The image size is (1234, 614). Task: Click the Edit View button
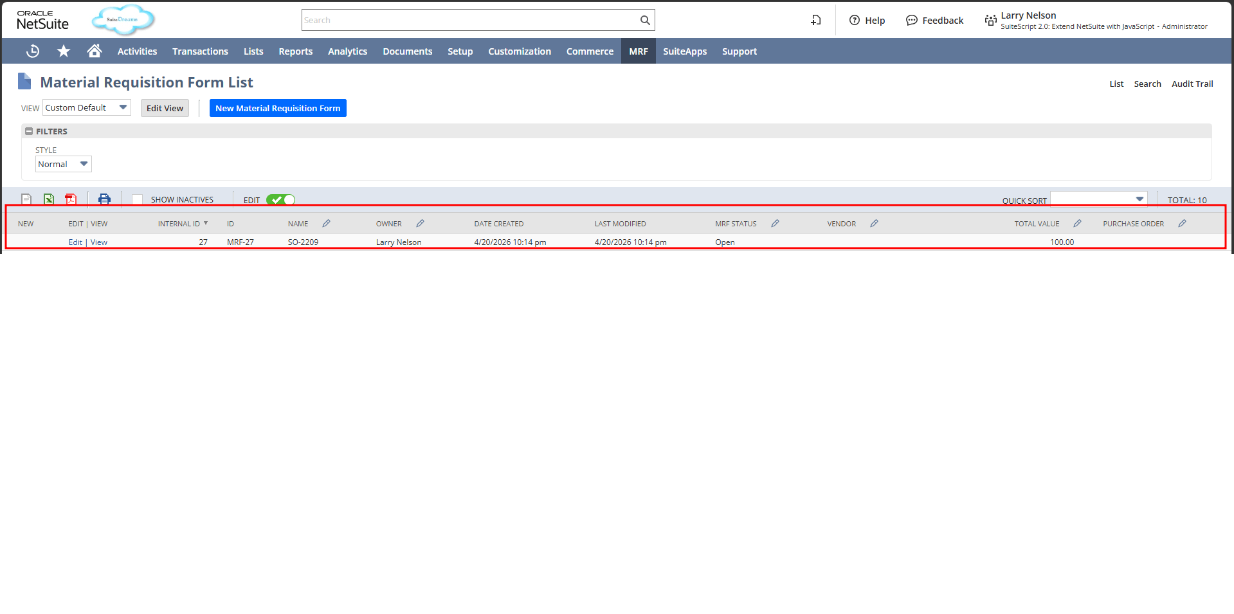click(x=165, y=108)
